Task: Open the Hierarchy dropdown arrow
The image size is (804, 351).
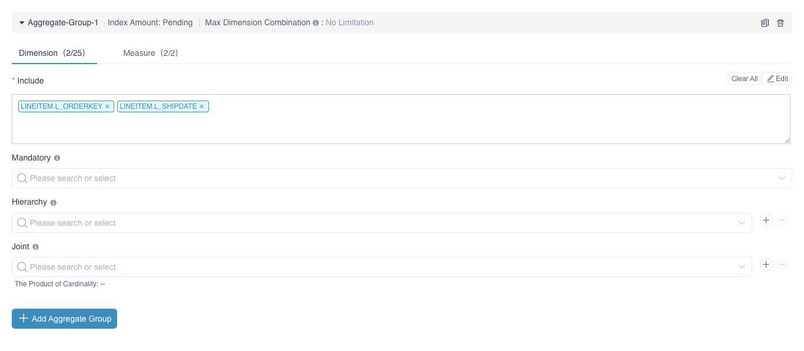Action: [x=742, y=223]
